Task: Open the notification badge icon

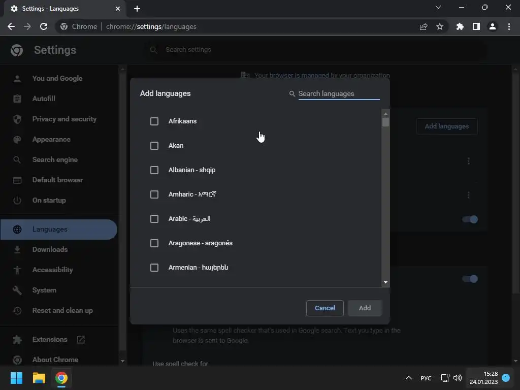Action: click(x=506, y=378)
